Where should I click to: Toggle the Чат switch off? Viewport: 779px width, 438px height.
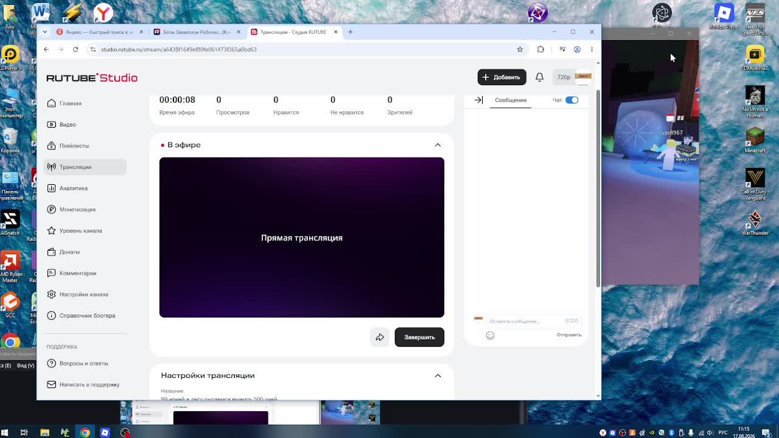571,100
